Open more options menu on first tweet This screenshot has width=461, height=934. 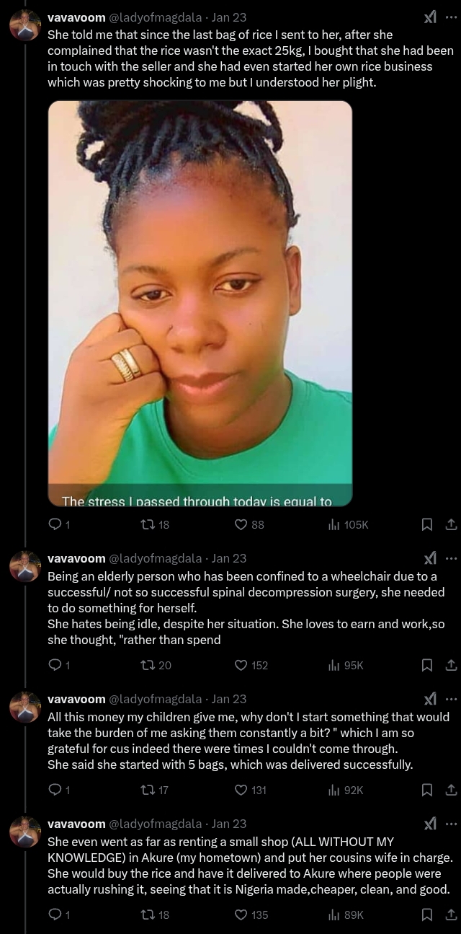(451, 17)
